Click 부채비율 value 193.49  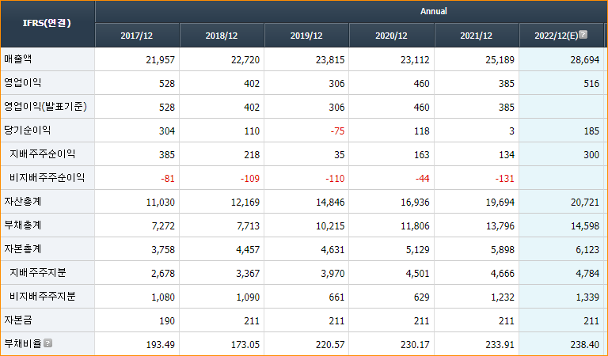(160, 345)
